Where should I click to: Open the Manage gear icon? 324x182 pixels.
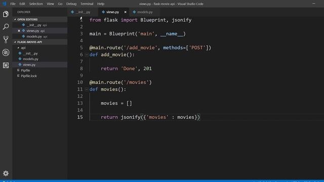pyautogui.click(x=6, y=173)
